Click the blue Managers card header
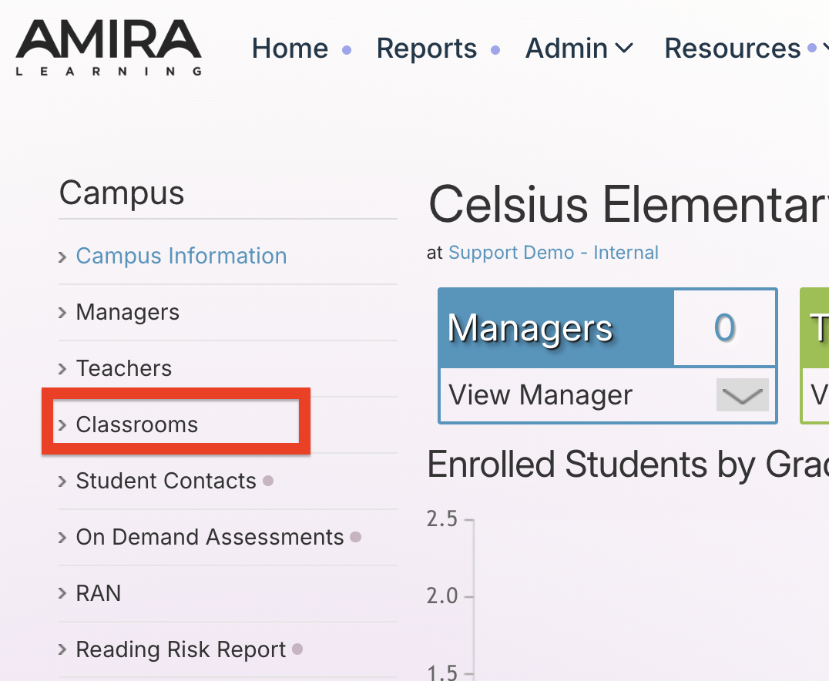 [530, 327]
